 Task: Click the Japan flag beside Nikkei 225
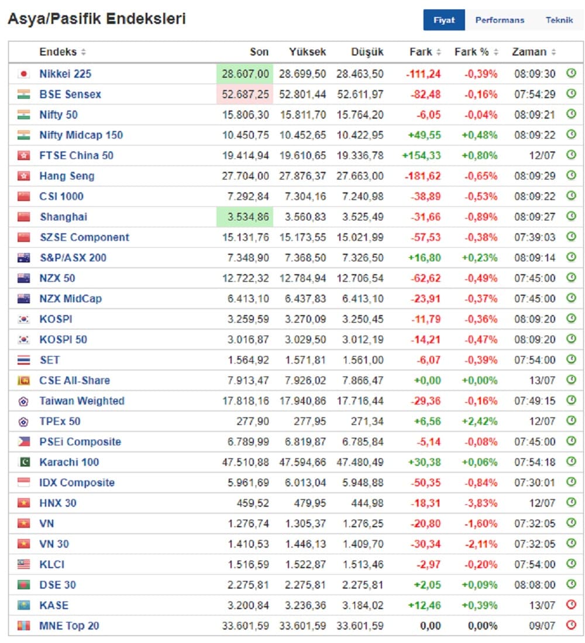[x=24, y=74]
